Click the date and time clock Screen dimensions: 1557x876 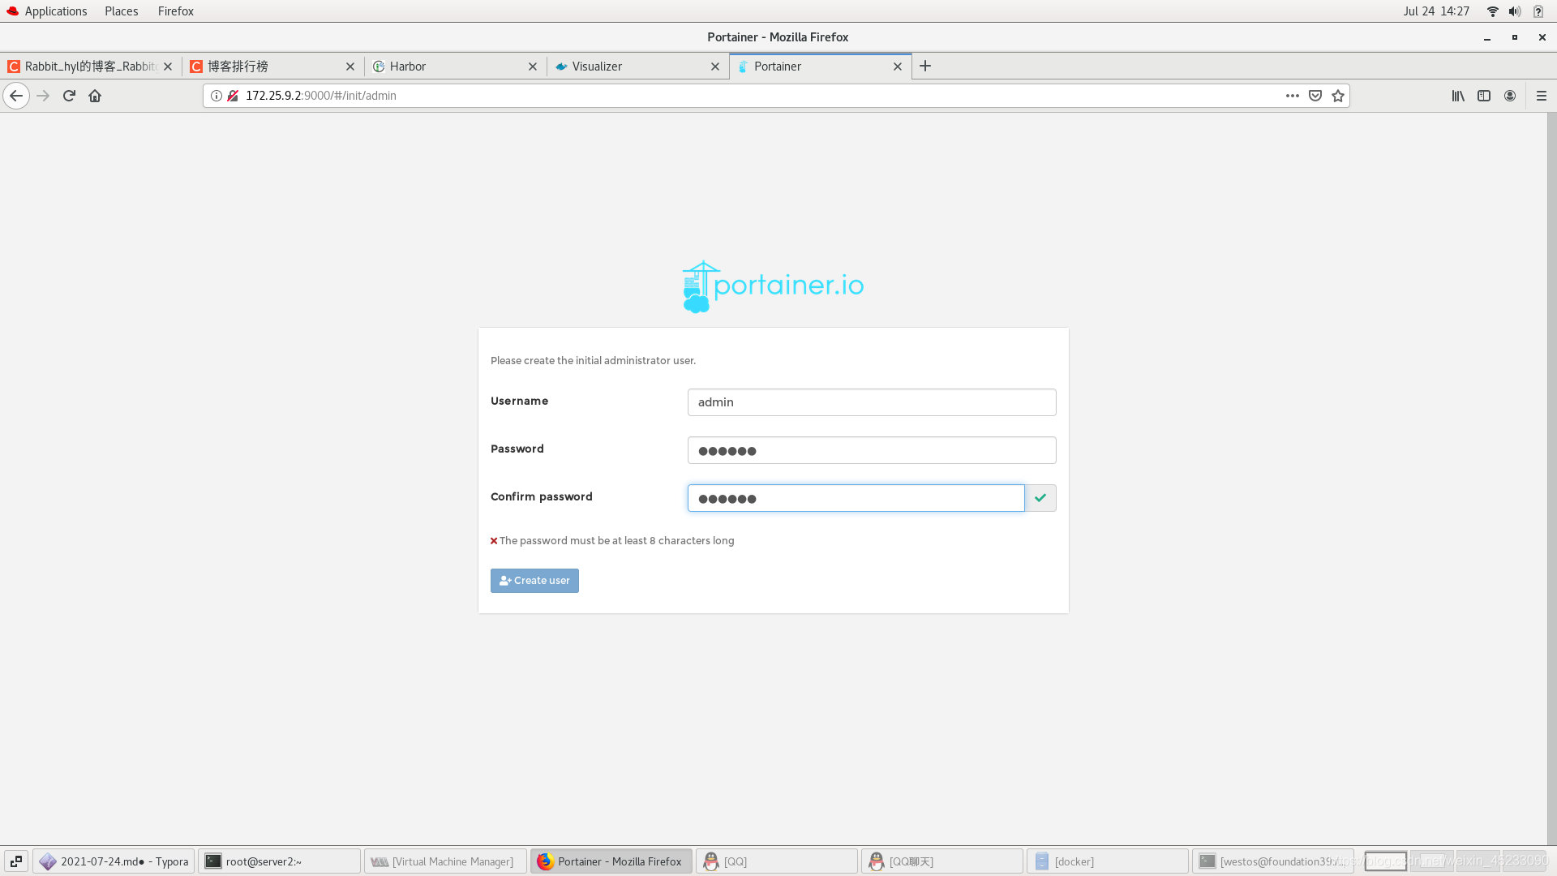[x=1436, y=11]
